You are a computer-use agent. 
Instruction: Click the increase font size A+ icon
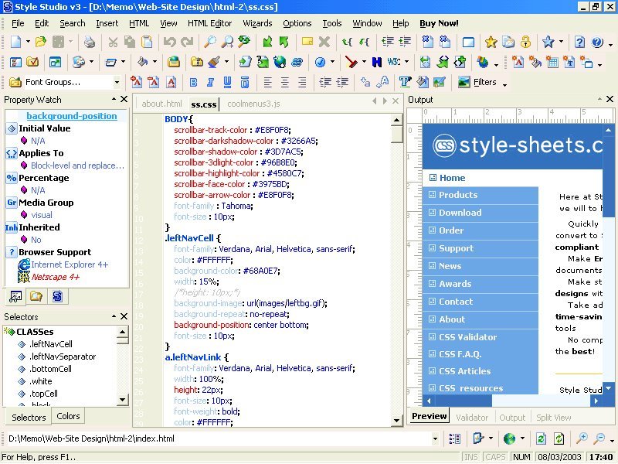pos(136,82)
